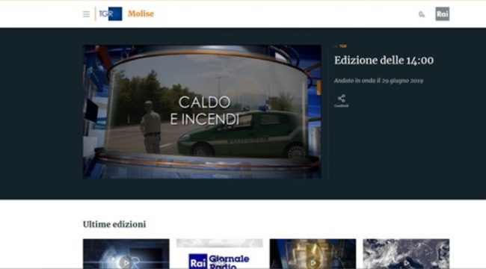The height and width of the screenshot is (269, 486).
Task: Click the Rai logo top right
Action: 443,14
